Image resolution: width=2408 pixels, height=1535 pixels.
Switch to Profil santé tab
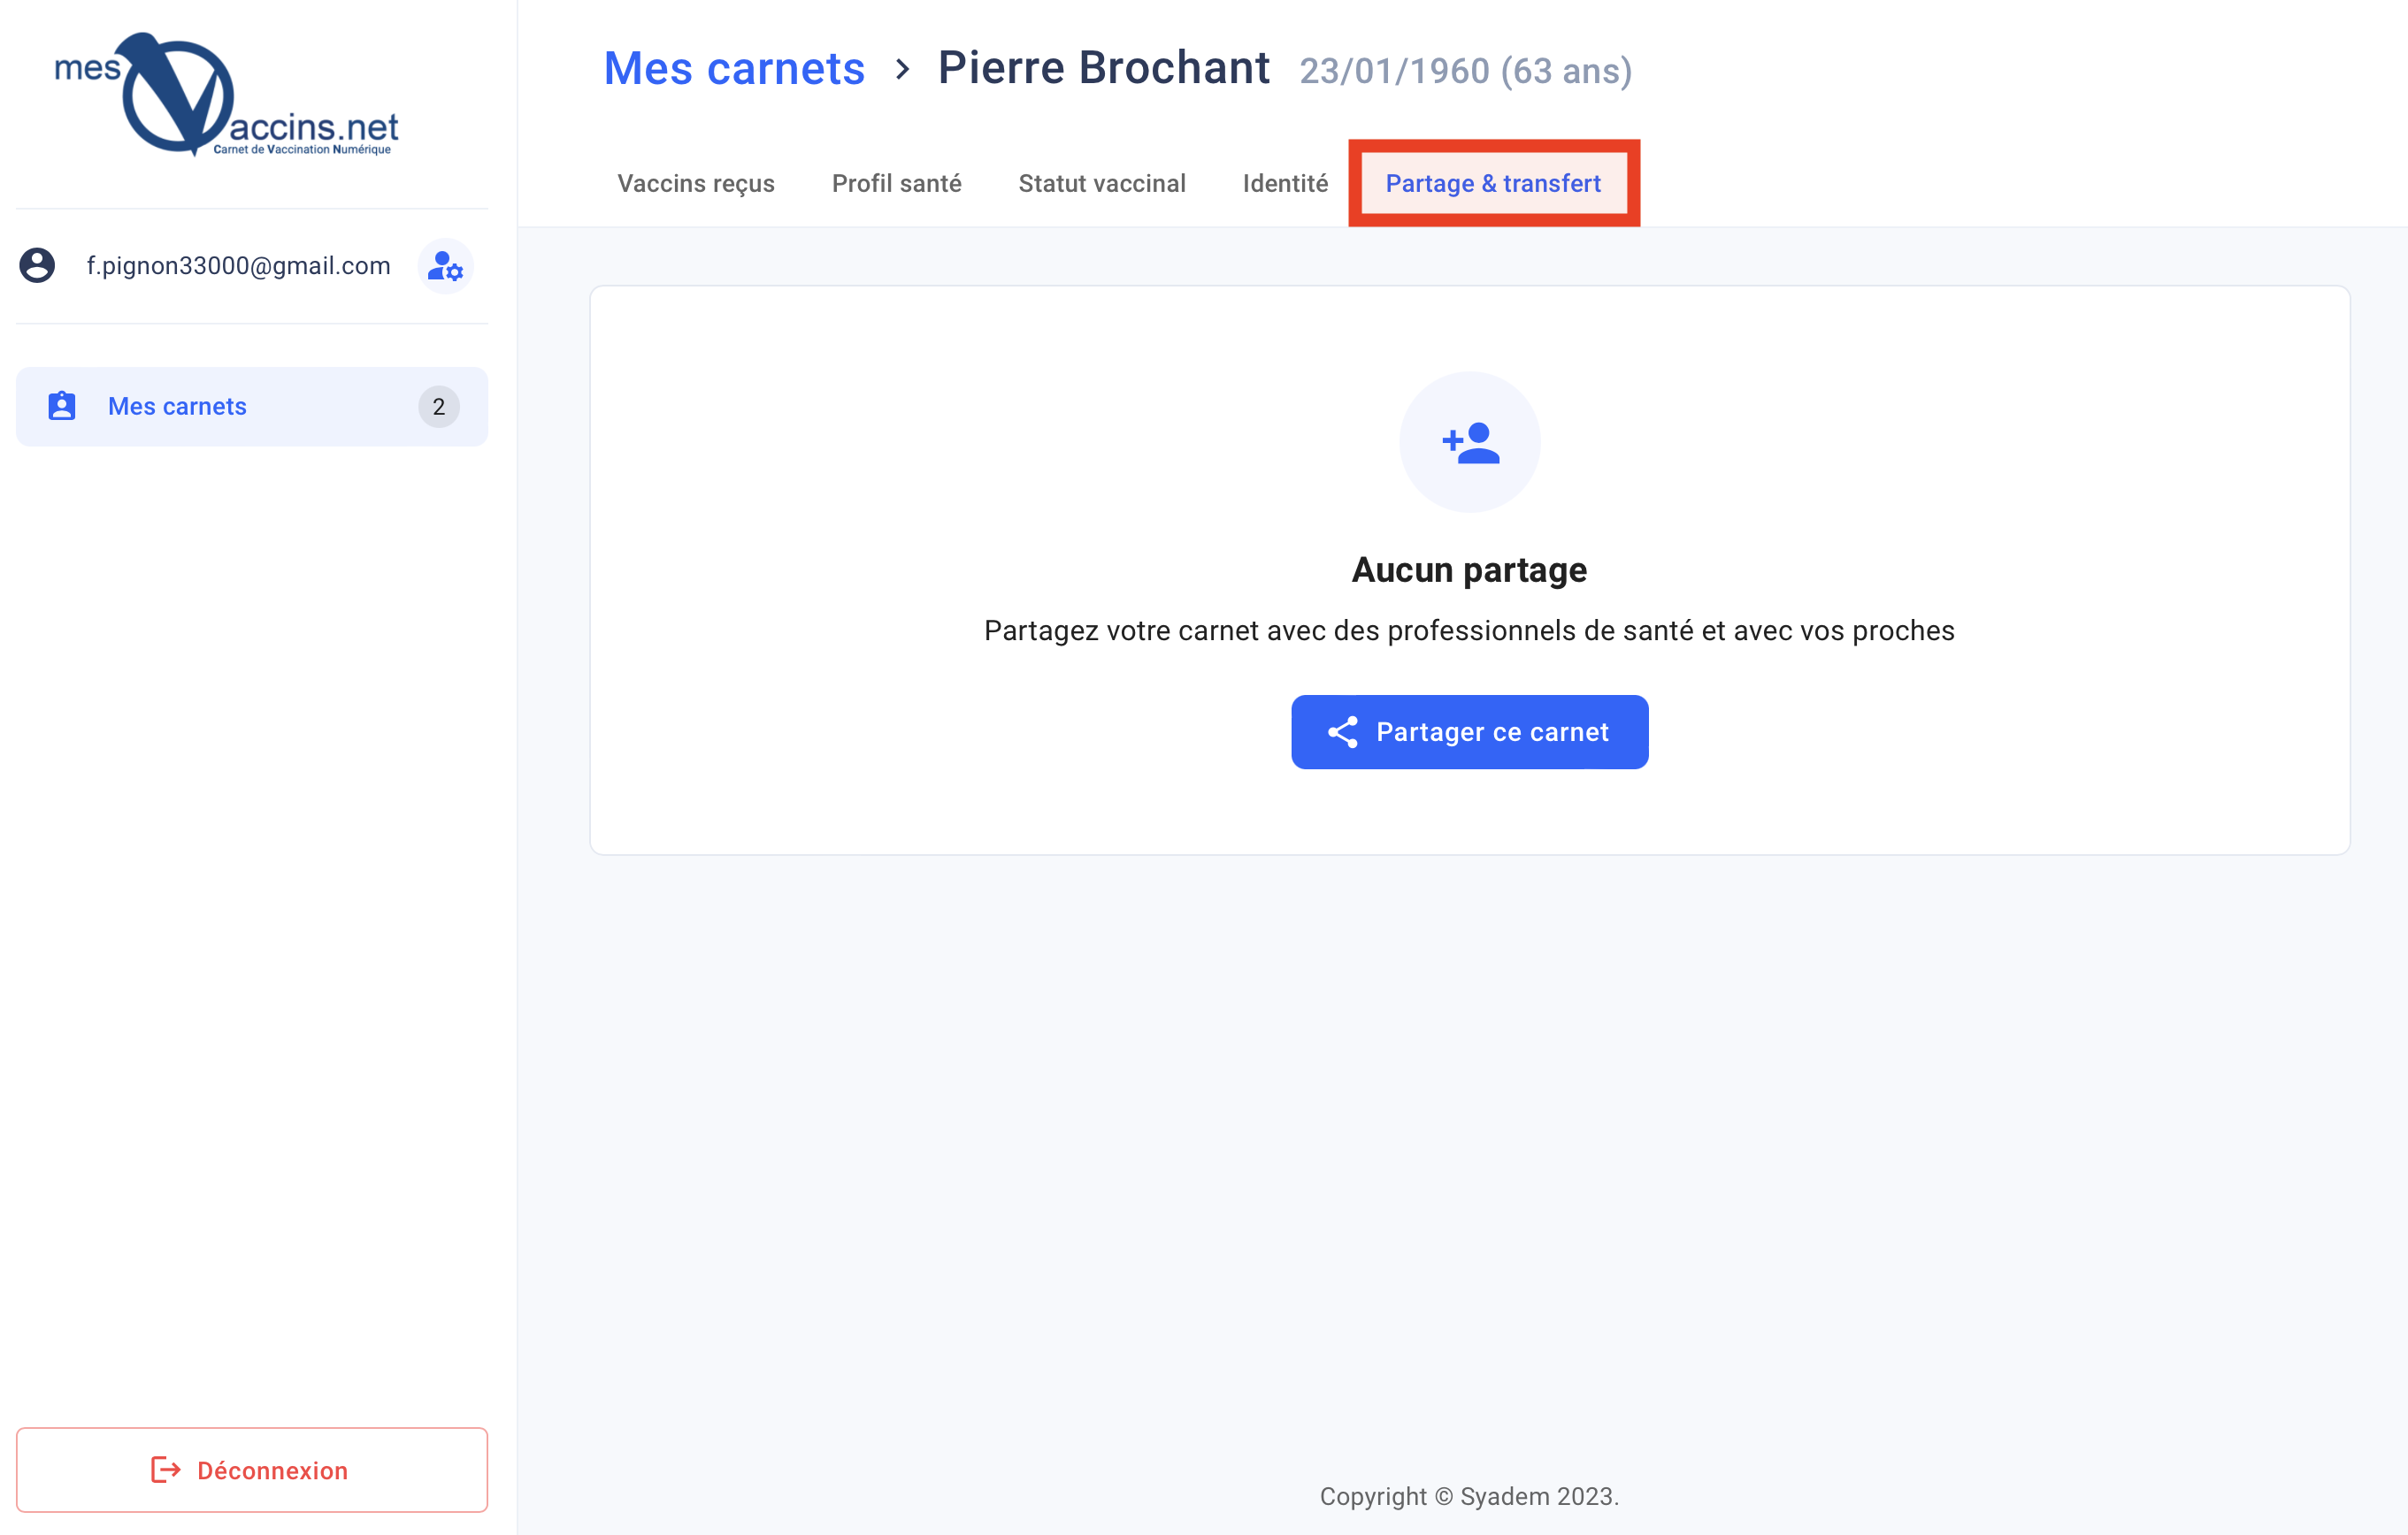(896, 184)
